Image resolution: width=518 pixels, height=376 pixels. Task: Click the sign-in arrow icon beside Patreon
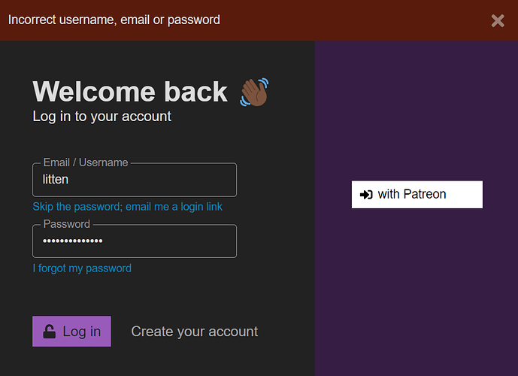366,195
